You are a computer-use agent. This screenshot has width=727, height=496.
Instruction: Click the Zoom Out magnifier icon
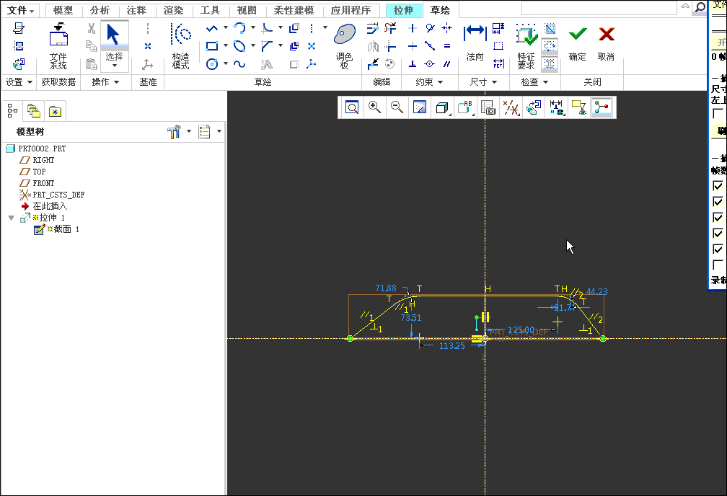397,107
